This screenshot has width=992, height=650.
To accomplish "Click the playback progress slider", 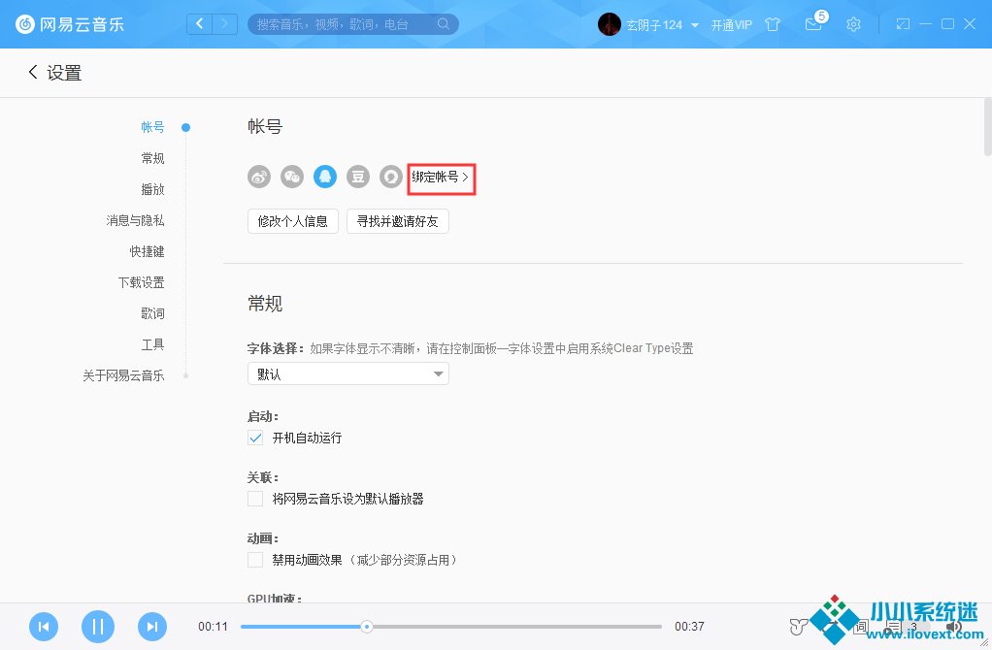I will click(x=451, y=627).
